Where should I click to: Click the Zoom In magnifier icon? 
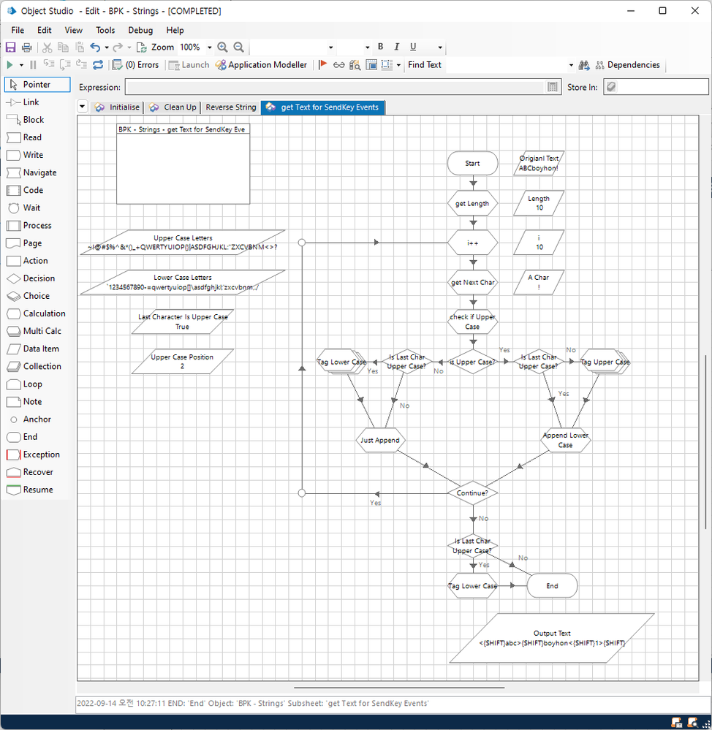[x=222, y=47]
